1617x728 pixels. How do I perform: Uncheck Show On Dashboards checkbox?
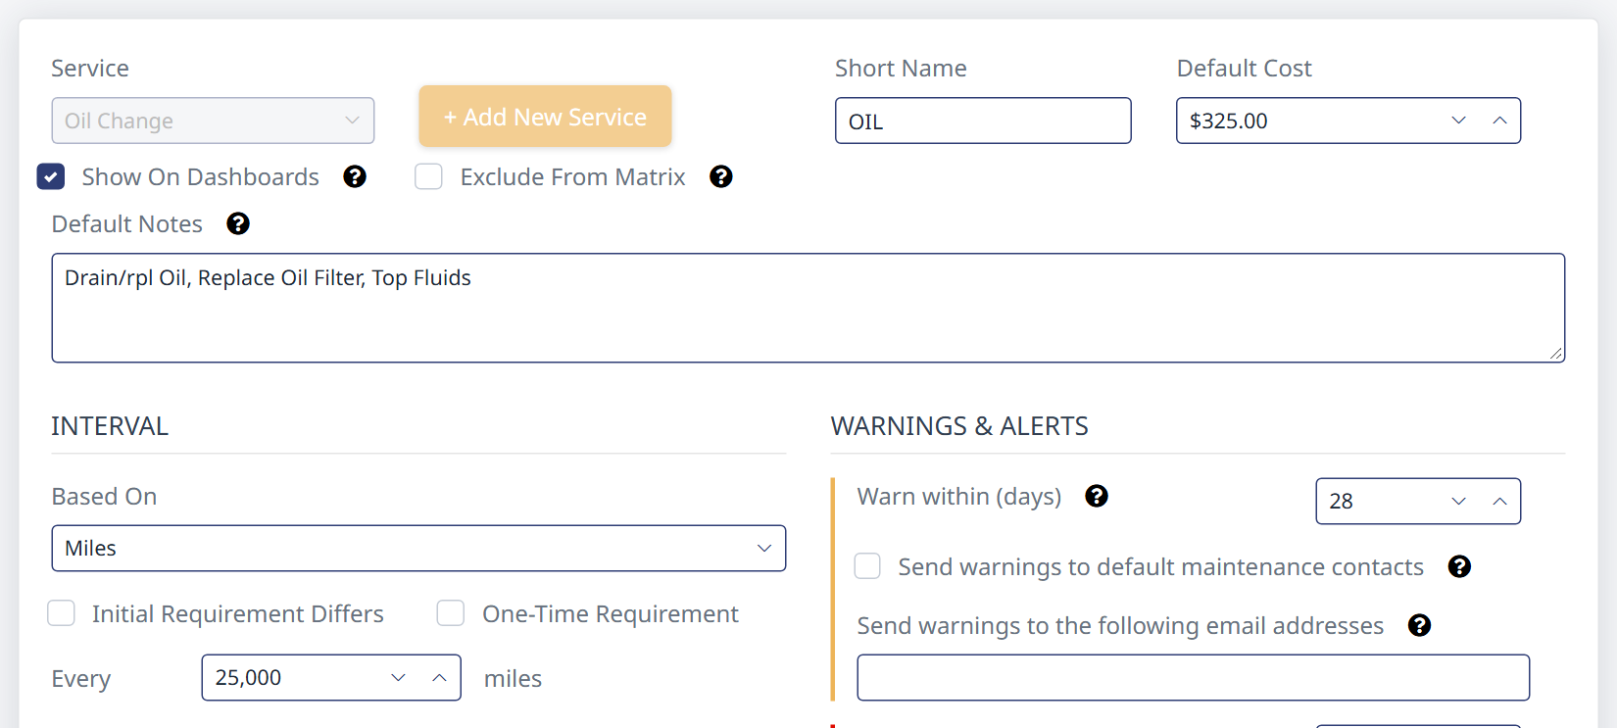[x=51, y=176]
